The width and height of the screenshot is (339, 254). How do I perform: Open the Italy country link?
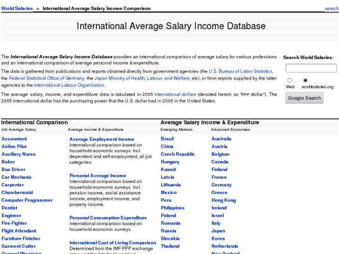click(216, 223)
